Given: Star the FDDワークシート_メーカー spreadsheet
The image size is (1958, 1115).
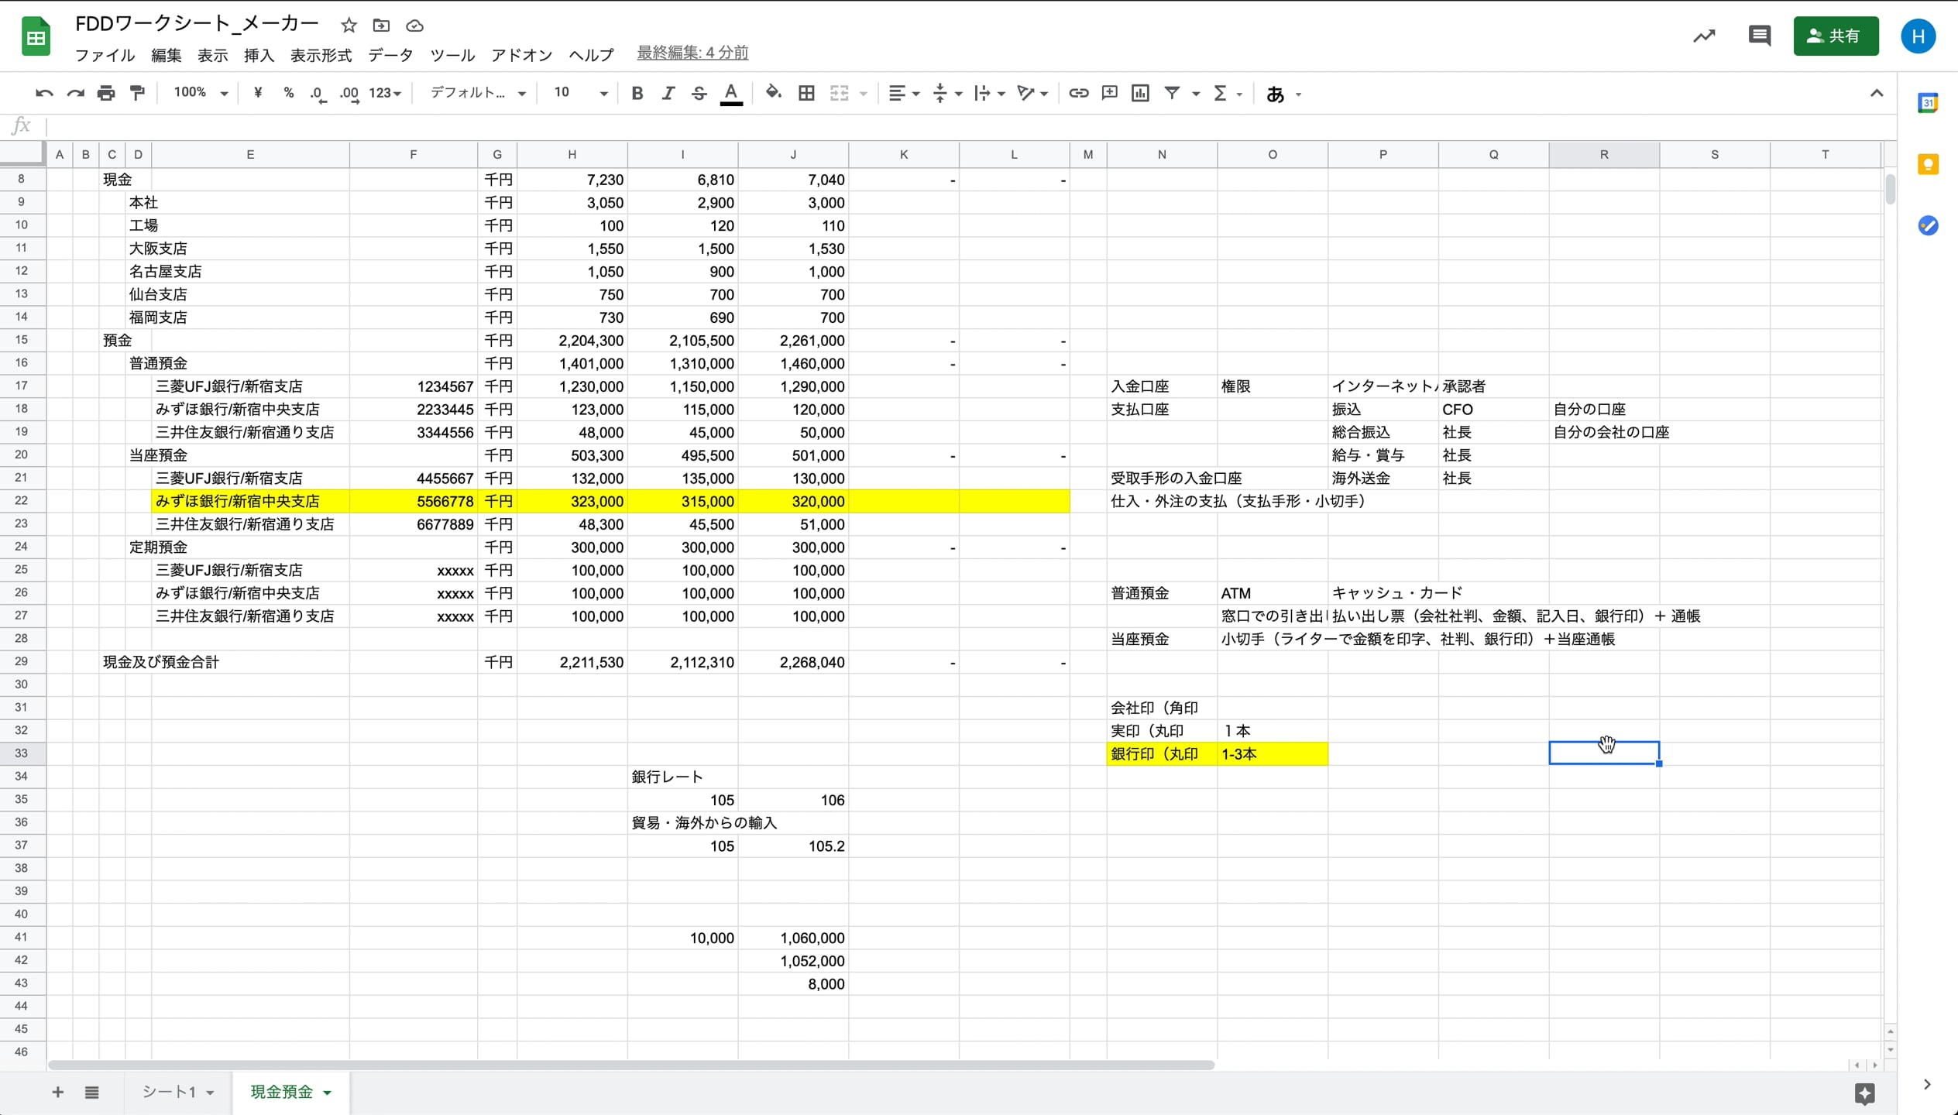Looking at the screenshot, I should [349, 25].
